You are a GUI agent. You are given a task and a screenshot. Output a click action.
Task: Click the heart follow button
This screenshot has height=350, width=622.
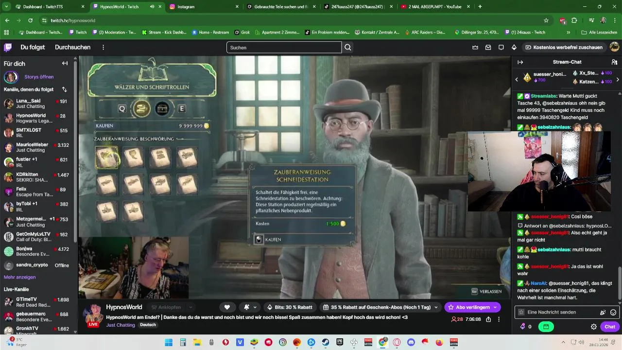tap(227, 307)
